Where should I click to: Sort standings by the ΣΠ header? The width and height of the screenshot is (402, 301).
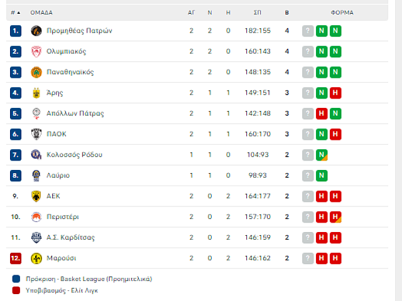pos(258,13)
